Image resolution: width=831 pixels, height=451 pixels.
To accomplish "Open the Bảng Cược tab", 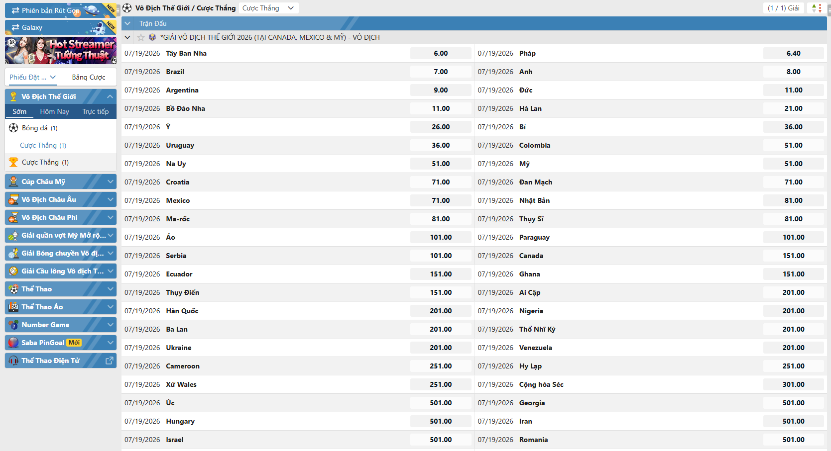I will point(89,77).
